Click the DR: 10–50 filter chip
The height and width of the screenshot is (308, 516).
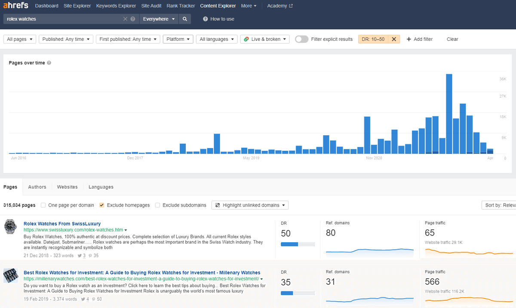(x=373, y=39)
